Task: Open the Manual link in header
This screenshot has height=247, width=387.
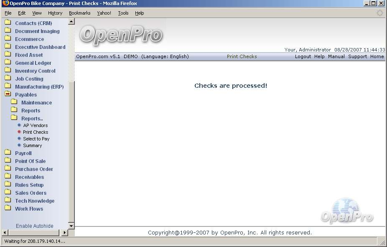Action: pos(336,56)
